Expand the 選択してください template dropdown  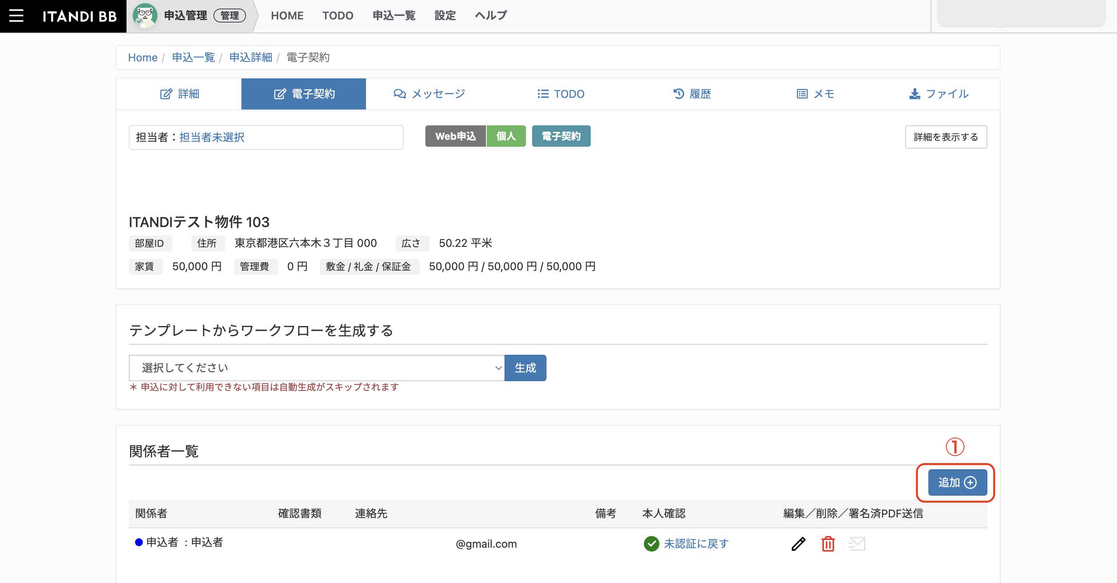[x=317, y=368]
